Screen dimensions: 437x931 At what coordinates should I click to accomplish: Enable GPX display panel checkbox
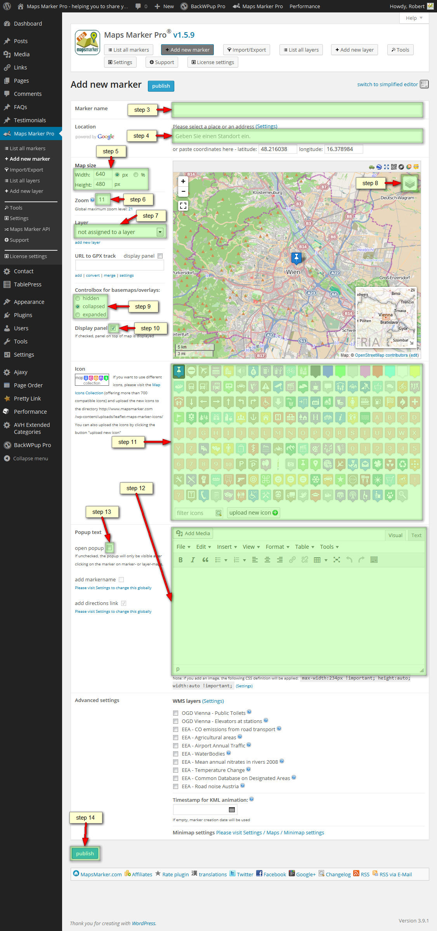tap(160, 256)
